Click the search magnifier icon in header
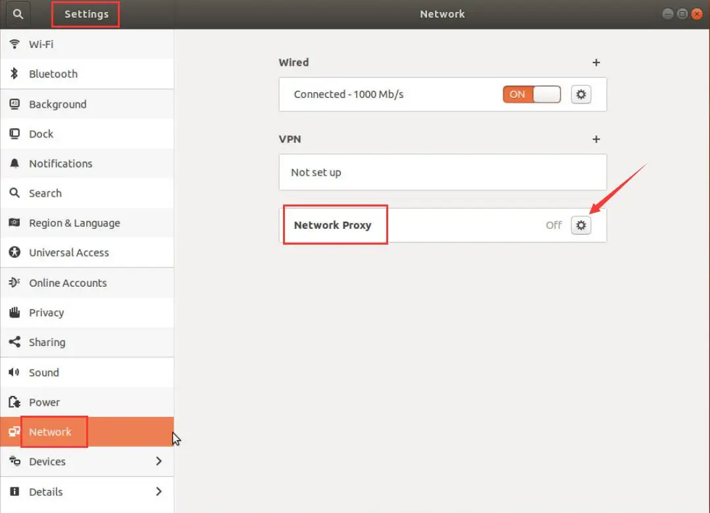This screenshot has width=710, height=513. [18, 14]
